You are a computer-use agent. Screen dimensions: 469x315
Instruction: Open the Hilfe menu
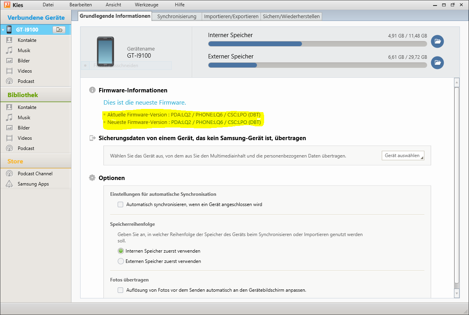[180, 5]
